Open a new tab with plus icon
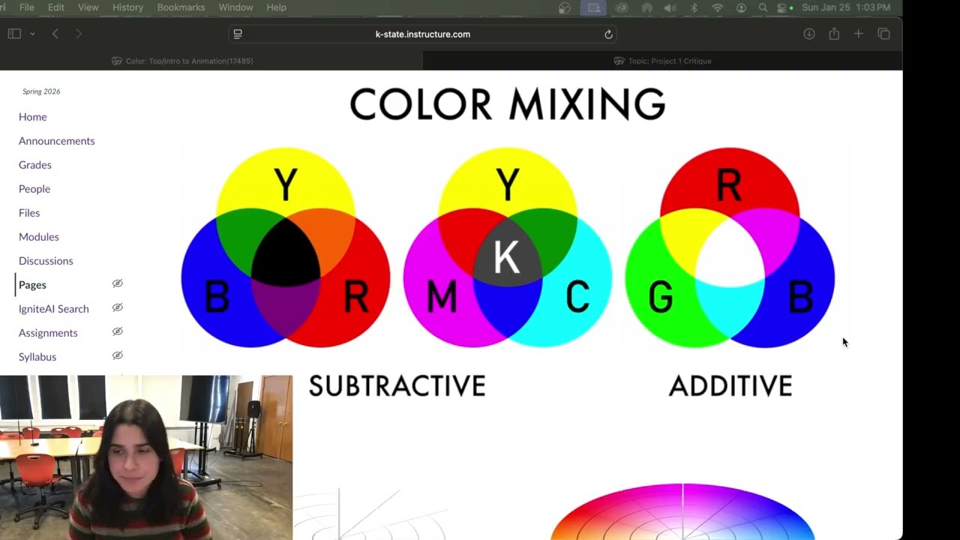 tap(859, 34)
